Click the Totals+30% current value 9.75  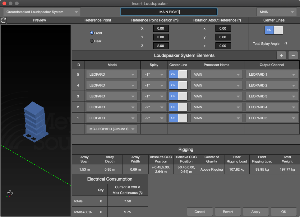[127, 212]
